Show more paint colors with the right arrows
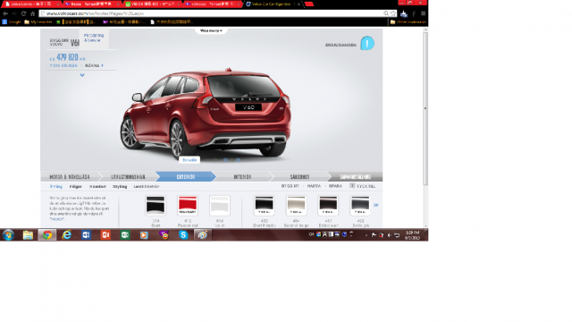572x322 pixels. (376, 205)
